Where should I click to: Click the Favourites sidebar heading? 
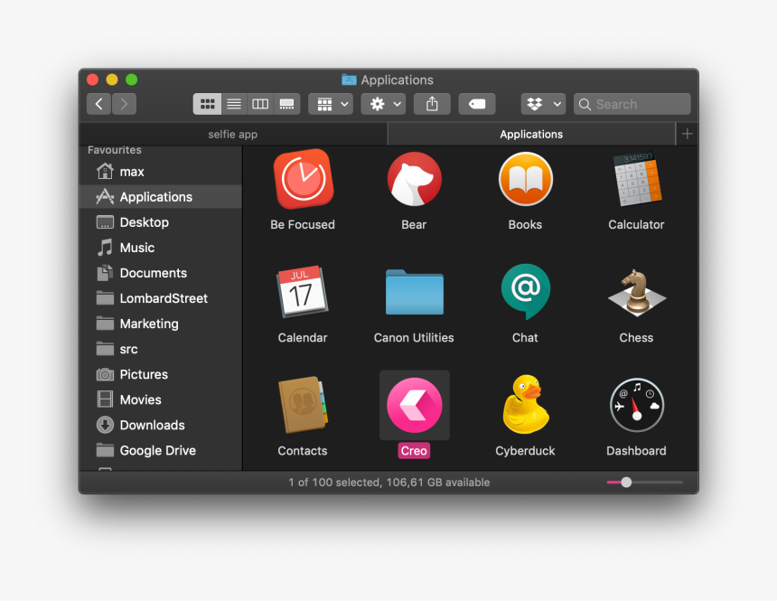pos(115,150)
